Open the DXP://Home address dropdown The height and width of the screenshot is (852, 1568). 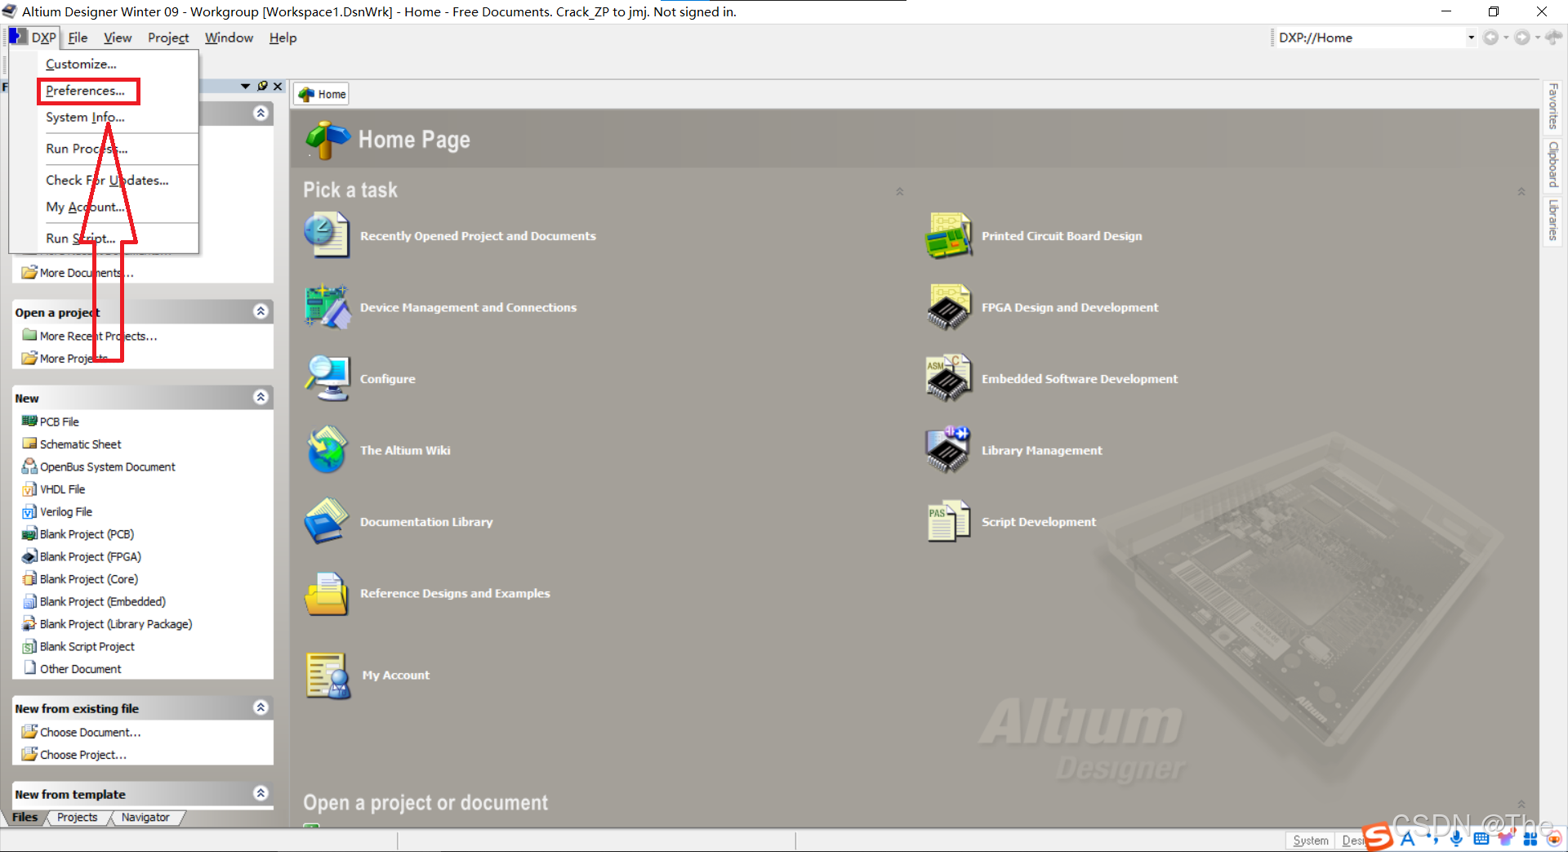tap(1471, 38)
